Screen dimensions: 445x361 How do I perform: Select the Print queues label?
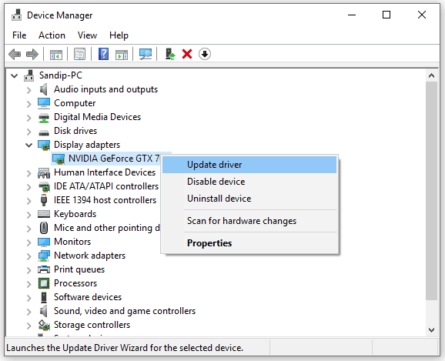(79, 269)
